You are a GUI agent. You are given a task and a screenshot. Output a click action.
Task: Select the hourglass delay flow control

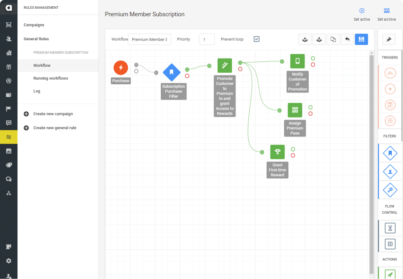[390, 228]
